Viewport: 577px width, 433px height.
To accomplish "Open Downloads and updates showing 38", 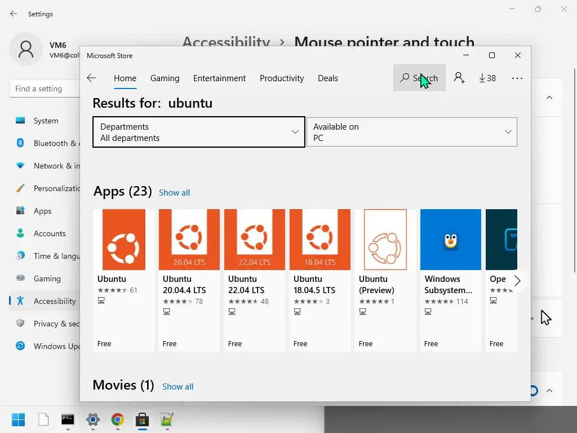I will 487,78.
